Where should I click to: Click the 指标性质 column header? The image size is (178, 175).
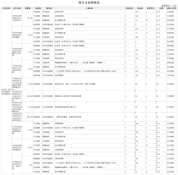pyautogui.click(x=129, y=9)
